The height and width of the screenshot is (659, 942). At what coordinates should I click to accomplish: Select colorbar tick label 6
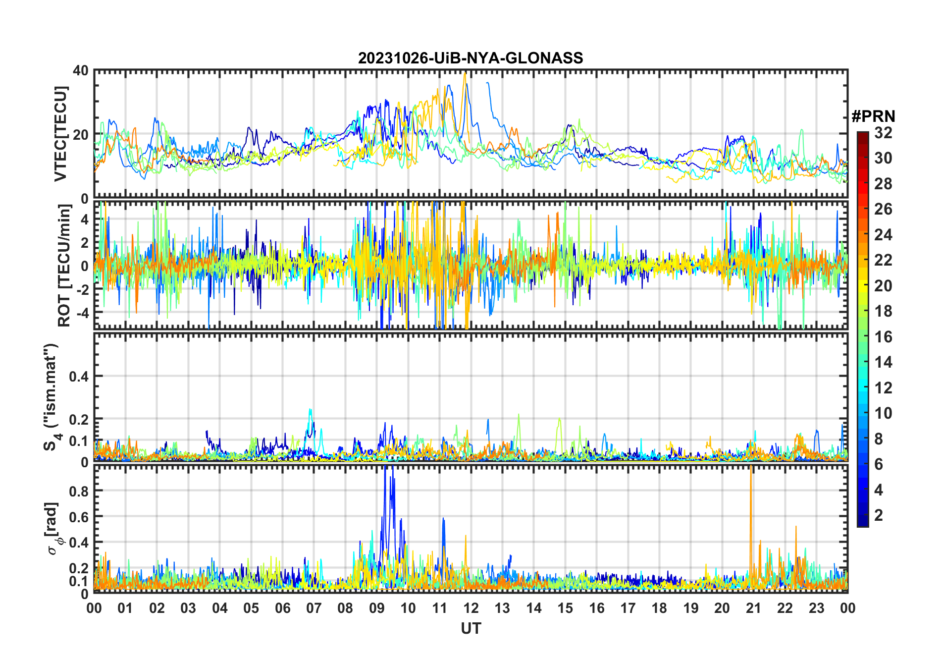879,464
